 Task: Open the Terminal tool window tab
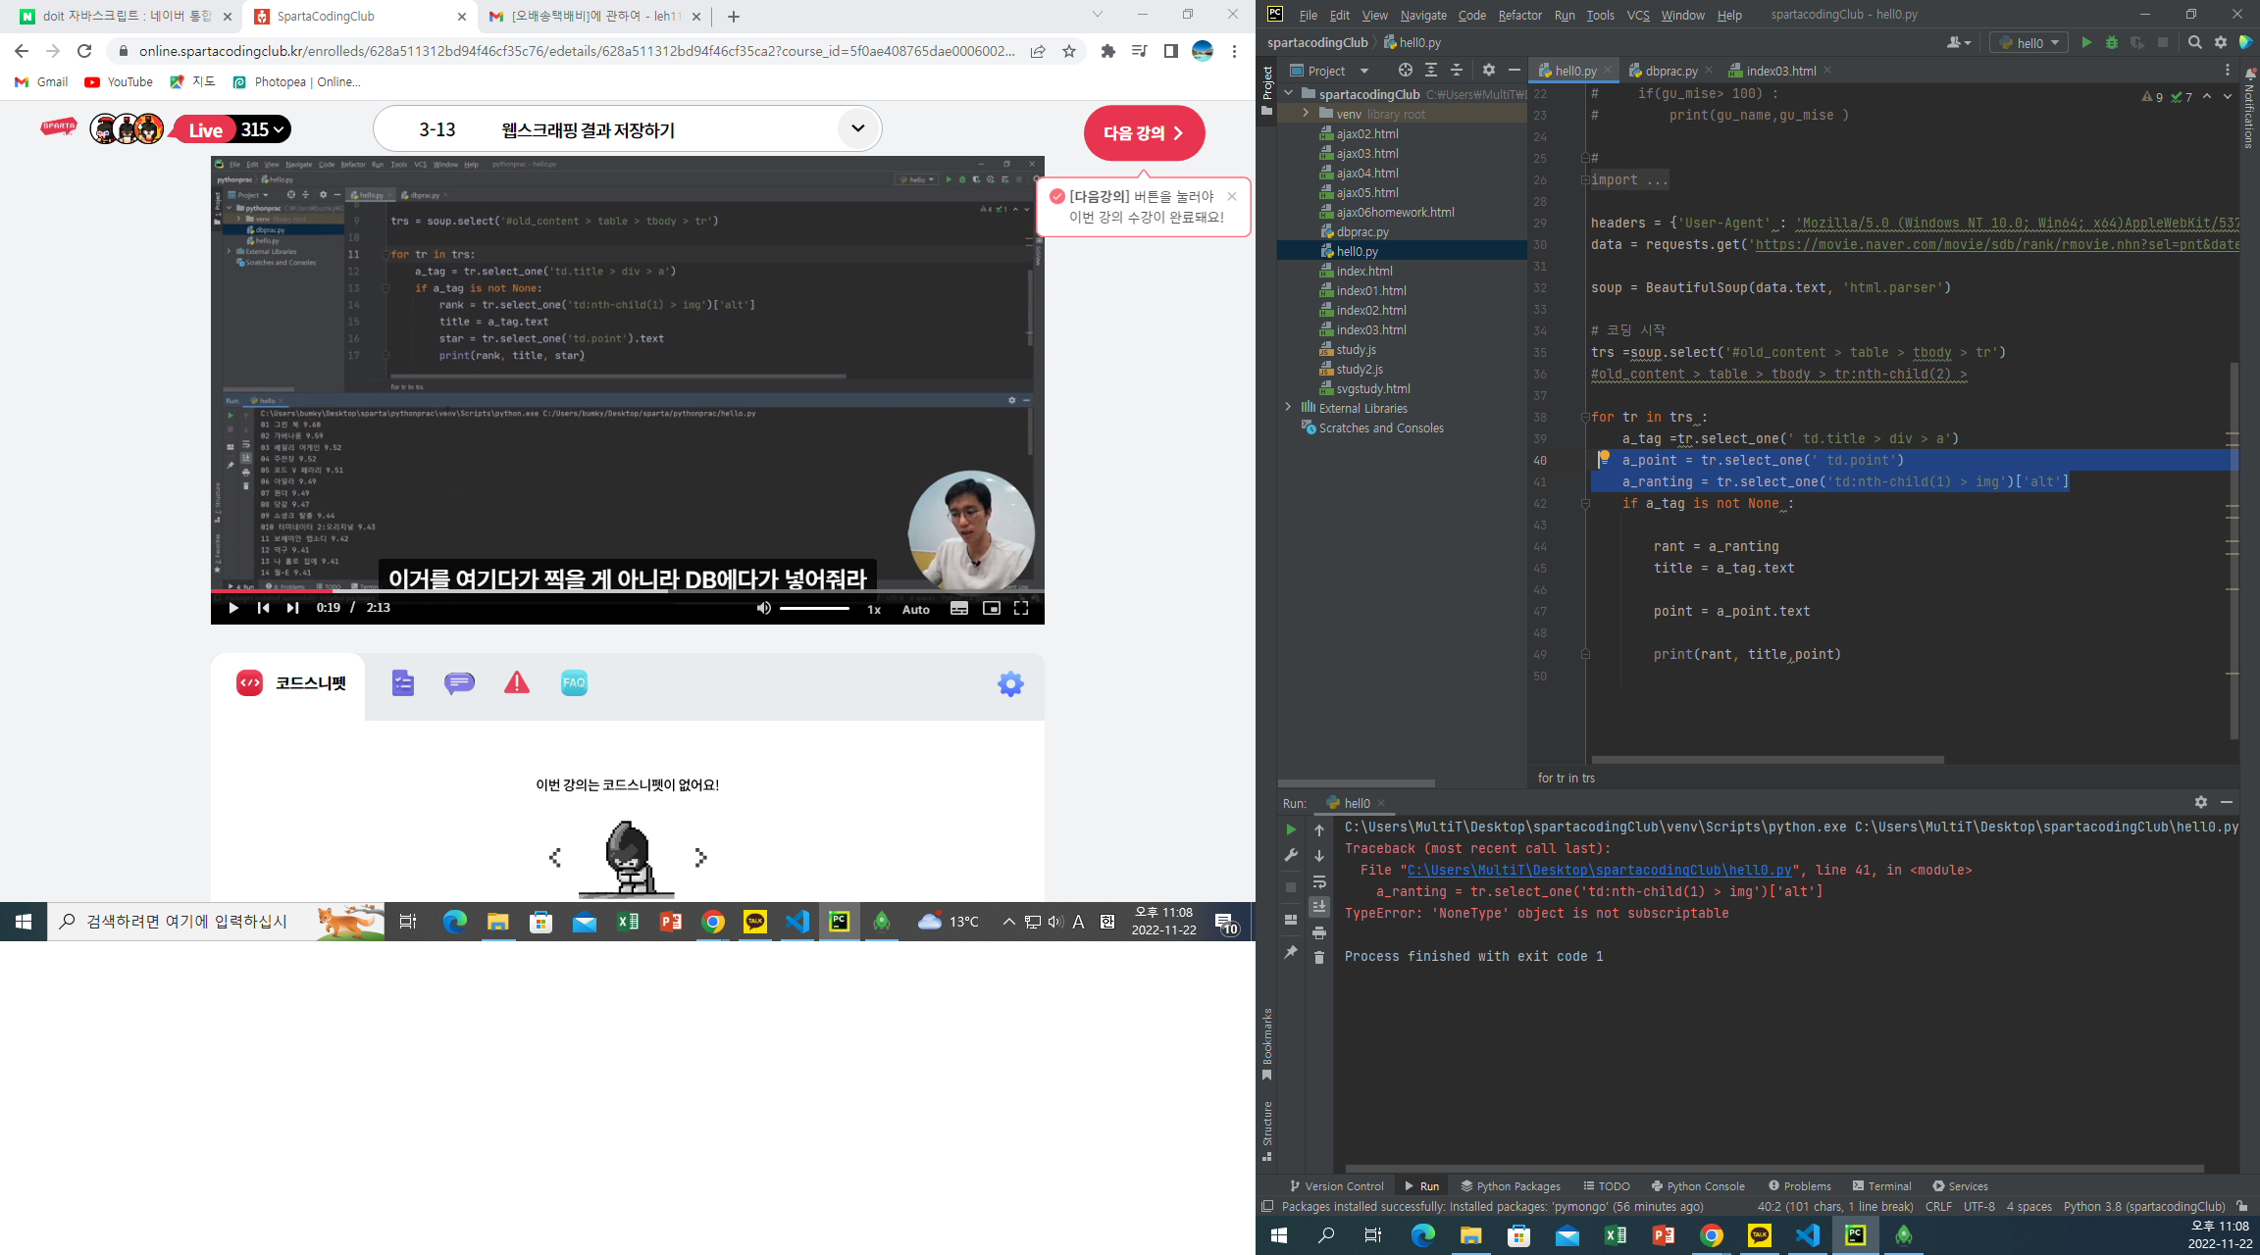coord(1881,1186)
